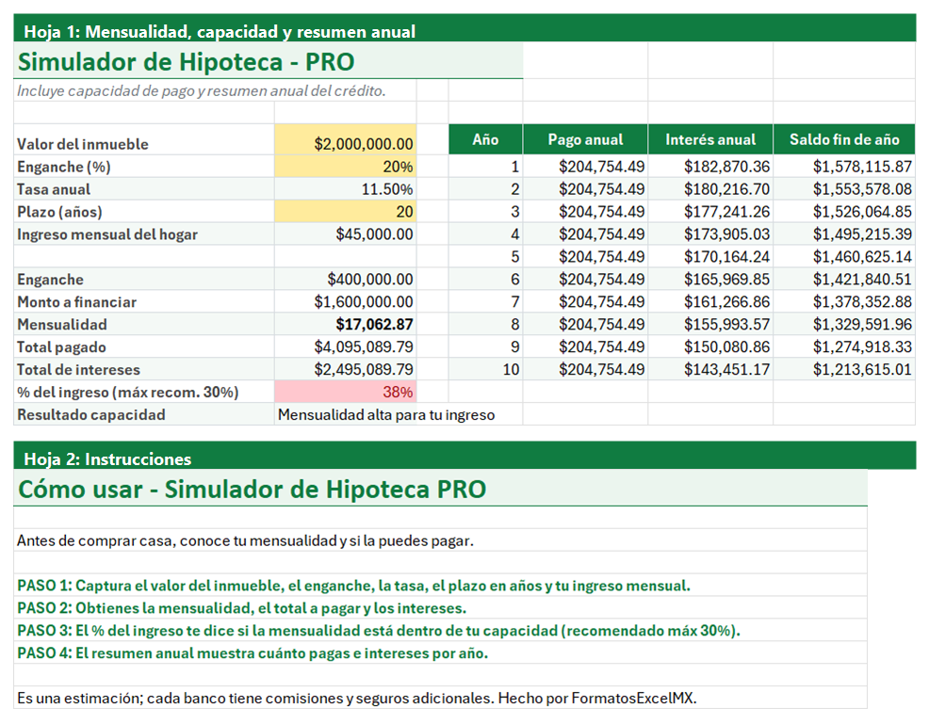Click the Enganche (%) 20% cell
Image resolution: width=929 pixels, height=724 pixels.
pos(346,167)
